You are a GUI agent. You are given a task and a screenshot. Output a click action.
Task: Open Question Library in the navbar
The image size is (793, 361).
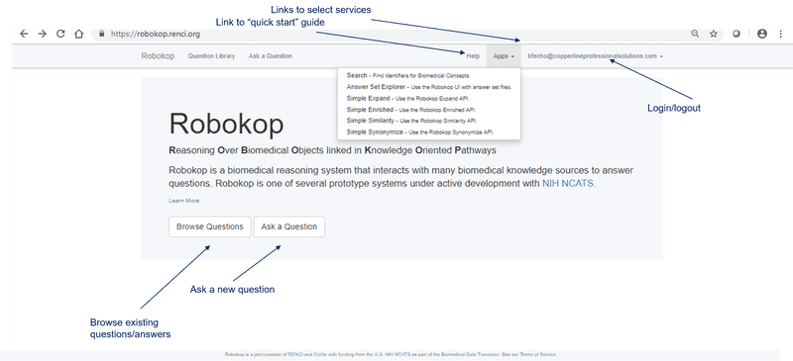[211, 56]
